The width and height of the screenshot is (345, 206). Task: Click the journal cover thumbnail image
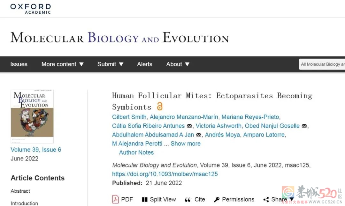coord(32,116)
